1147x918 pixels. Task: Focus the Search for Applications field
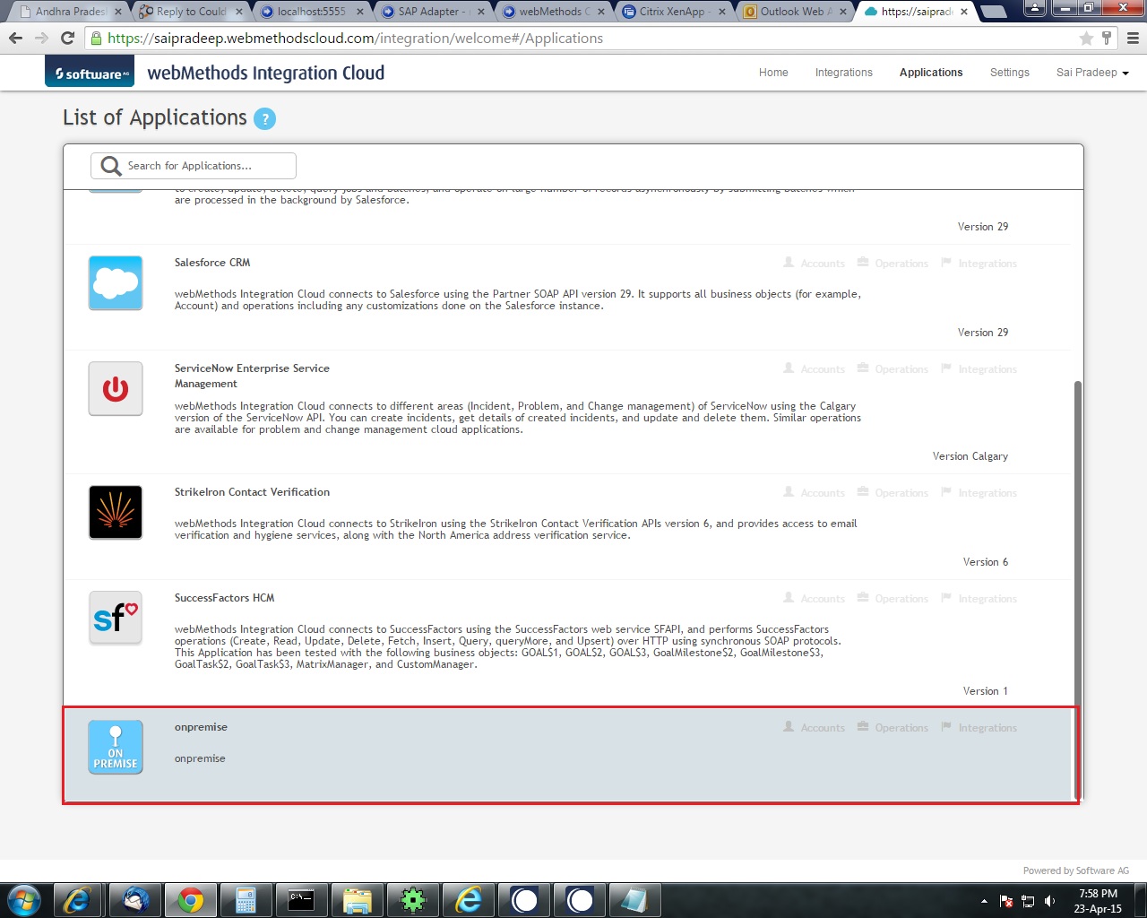[x=194, y=166]
